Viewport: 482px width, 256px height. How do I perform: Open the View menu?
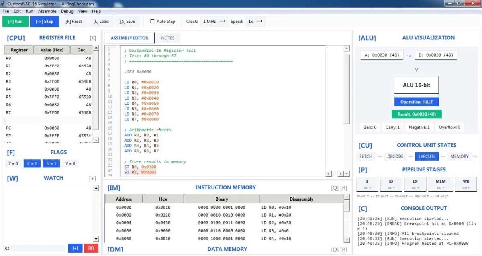[x=83, y=11]
